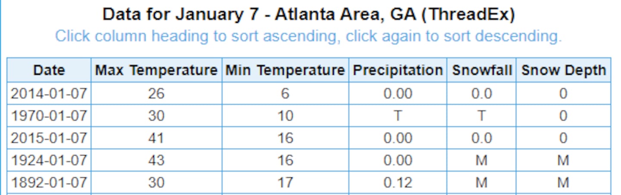The height and width of the screenshot is (195, 621).
Task: Click the Min Temperature column header
Action: pyautogui.click(x=285, y=70)
